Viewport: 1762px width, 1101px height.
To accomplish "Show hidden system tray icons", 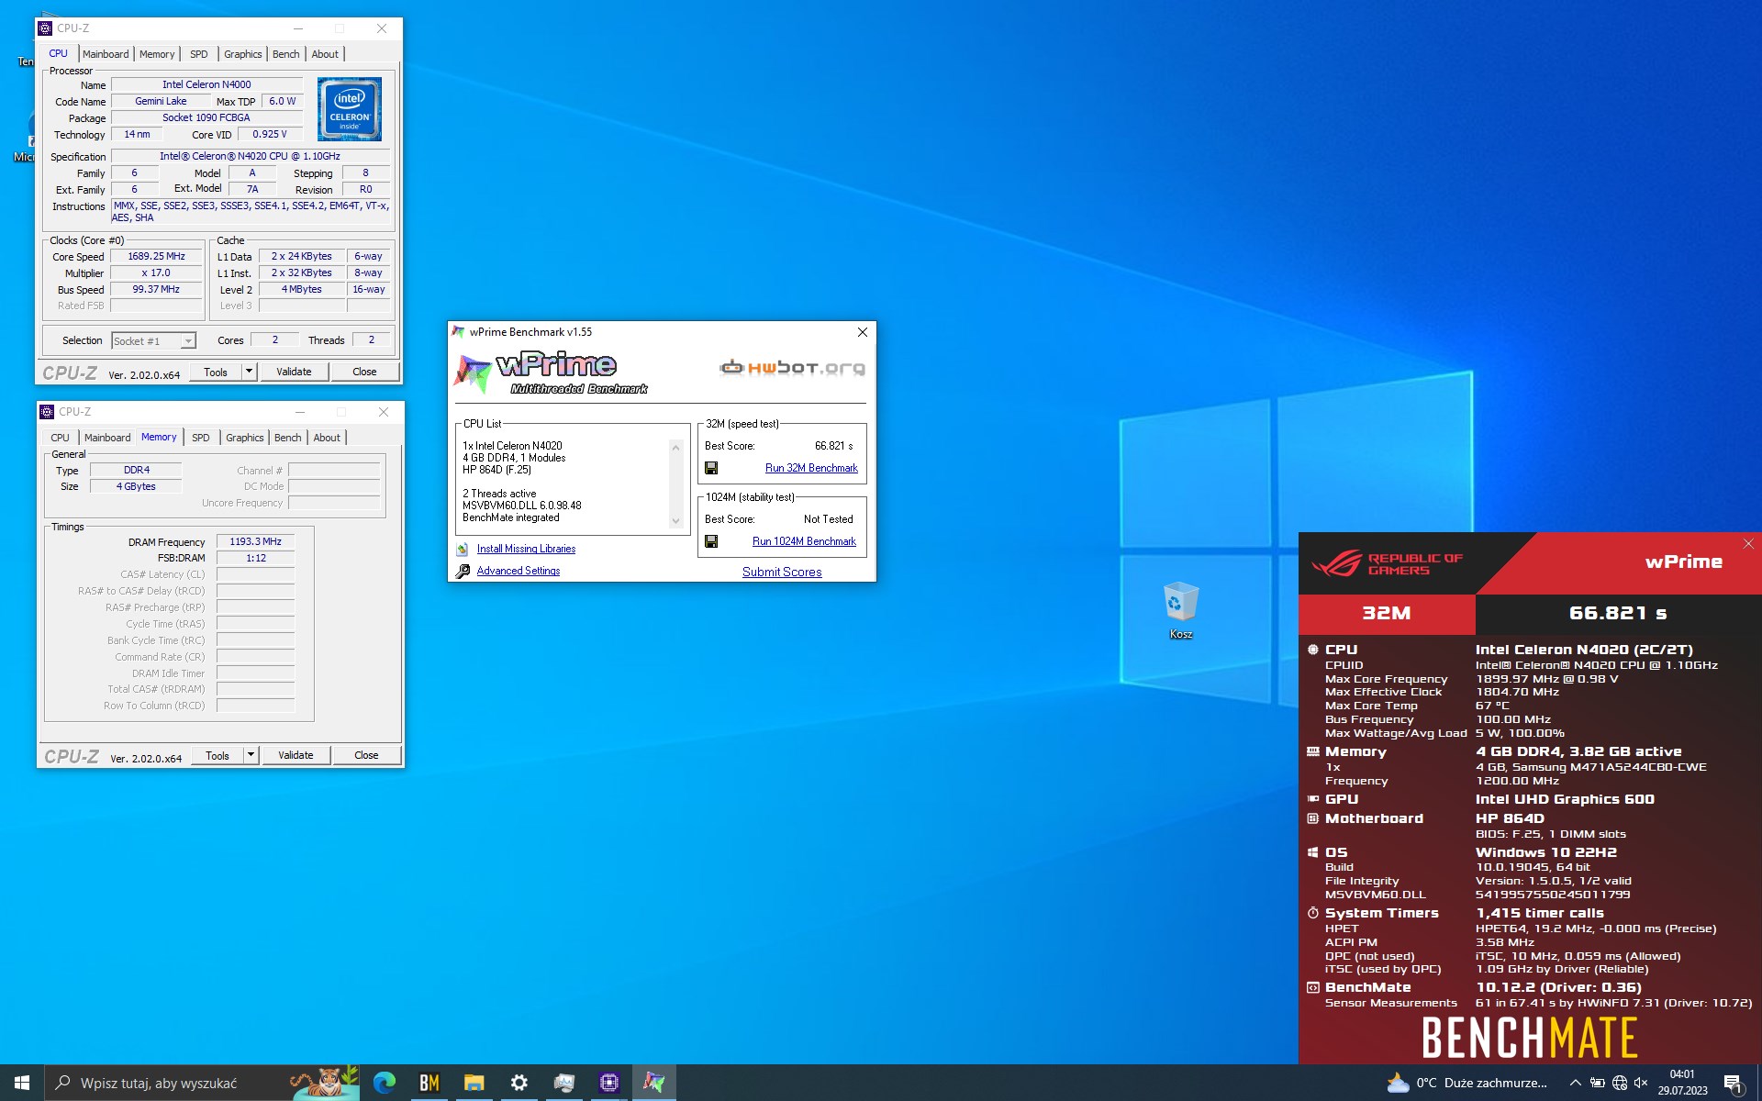I will pos(1575,1083).
